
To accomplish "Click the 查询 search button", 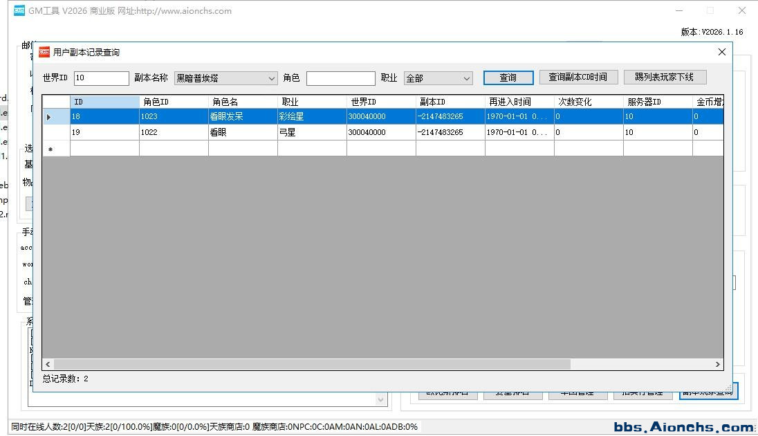I will (508, 78).
